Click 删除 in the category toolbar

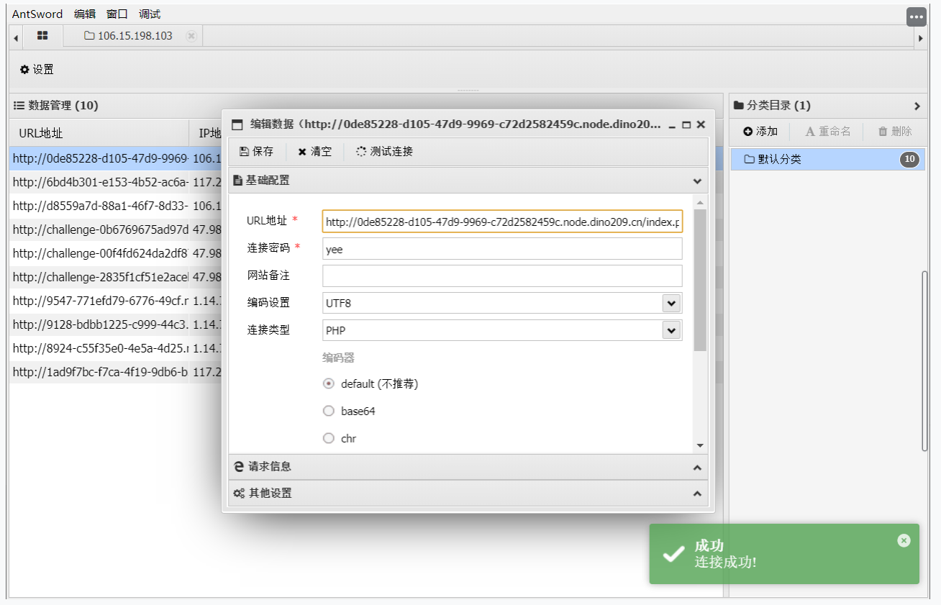(895, 132)
